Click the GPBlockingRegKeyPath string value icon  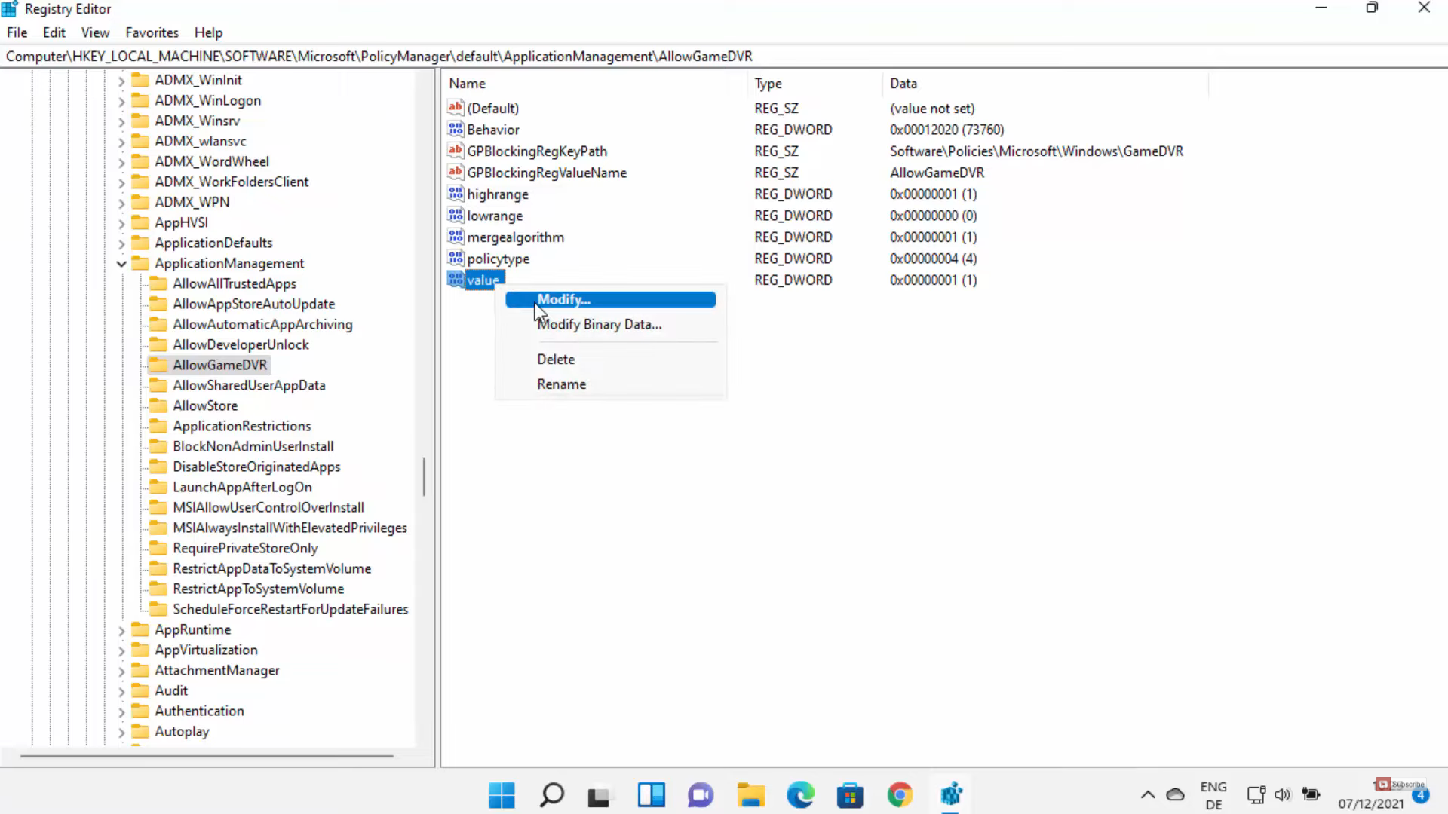(x=456, y=151)
